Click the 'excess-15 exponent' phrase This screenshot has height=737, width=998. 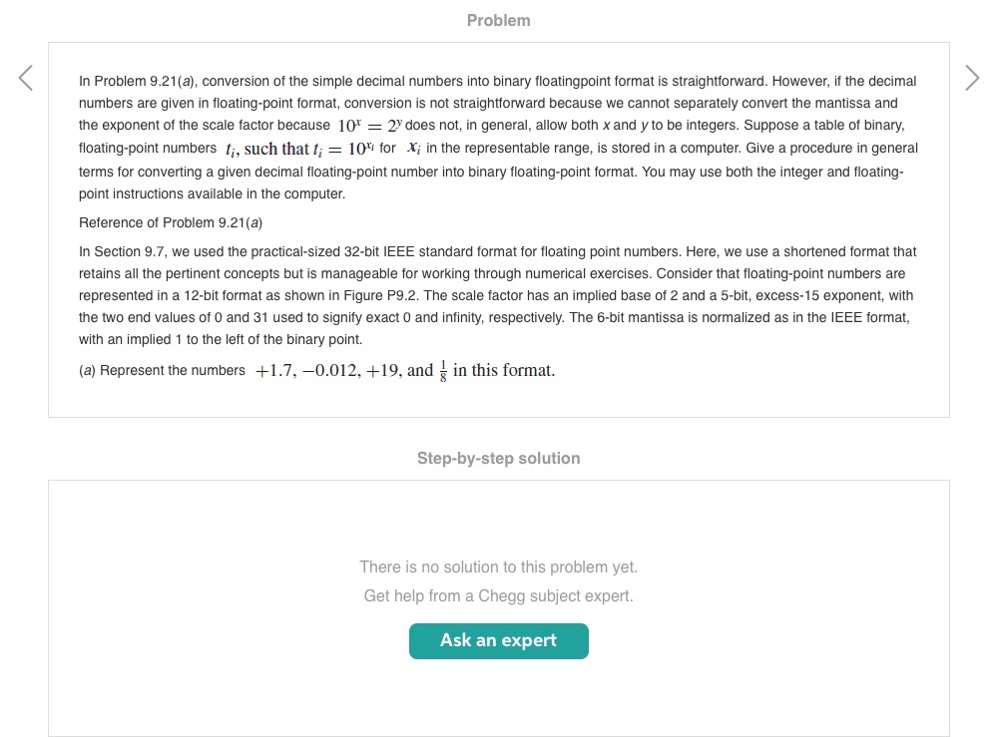[823, 296]
